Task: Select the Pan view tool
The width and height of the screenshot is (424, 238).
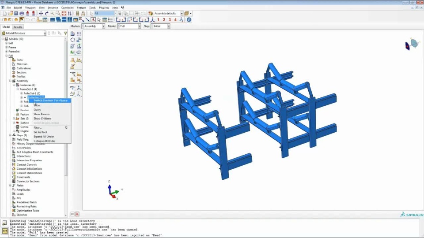Action: tap(41, 14)
